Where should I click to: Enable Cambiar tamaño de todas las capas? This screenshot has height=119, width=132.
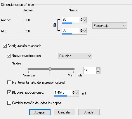(9, 103)
